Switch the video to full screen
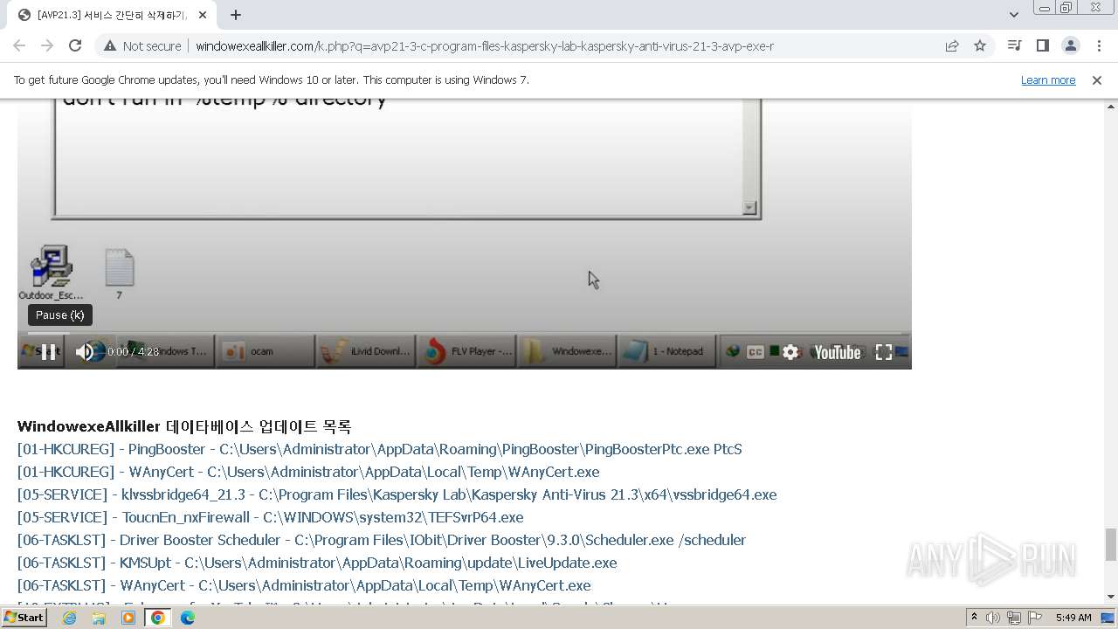1118x629 pixels. (x=884, y=352)
